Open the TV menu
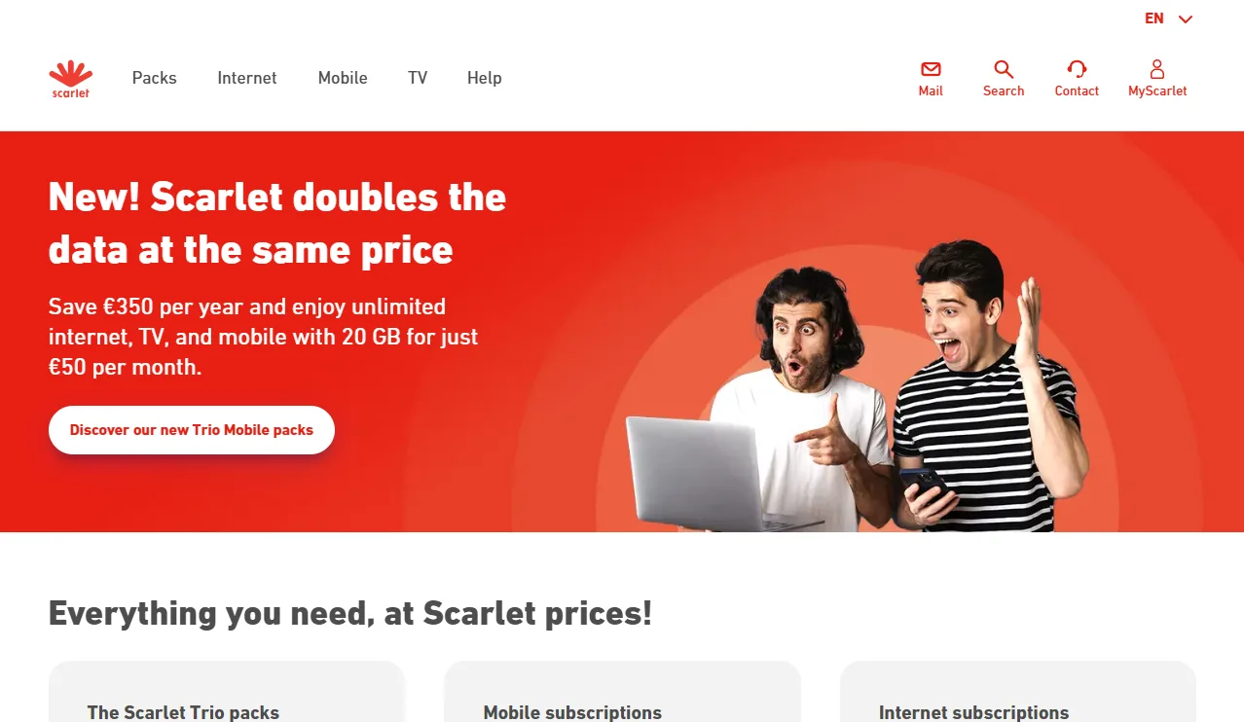This screenshot has width=1244, height=722. pos(418,78)
